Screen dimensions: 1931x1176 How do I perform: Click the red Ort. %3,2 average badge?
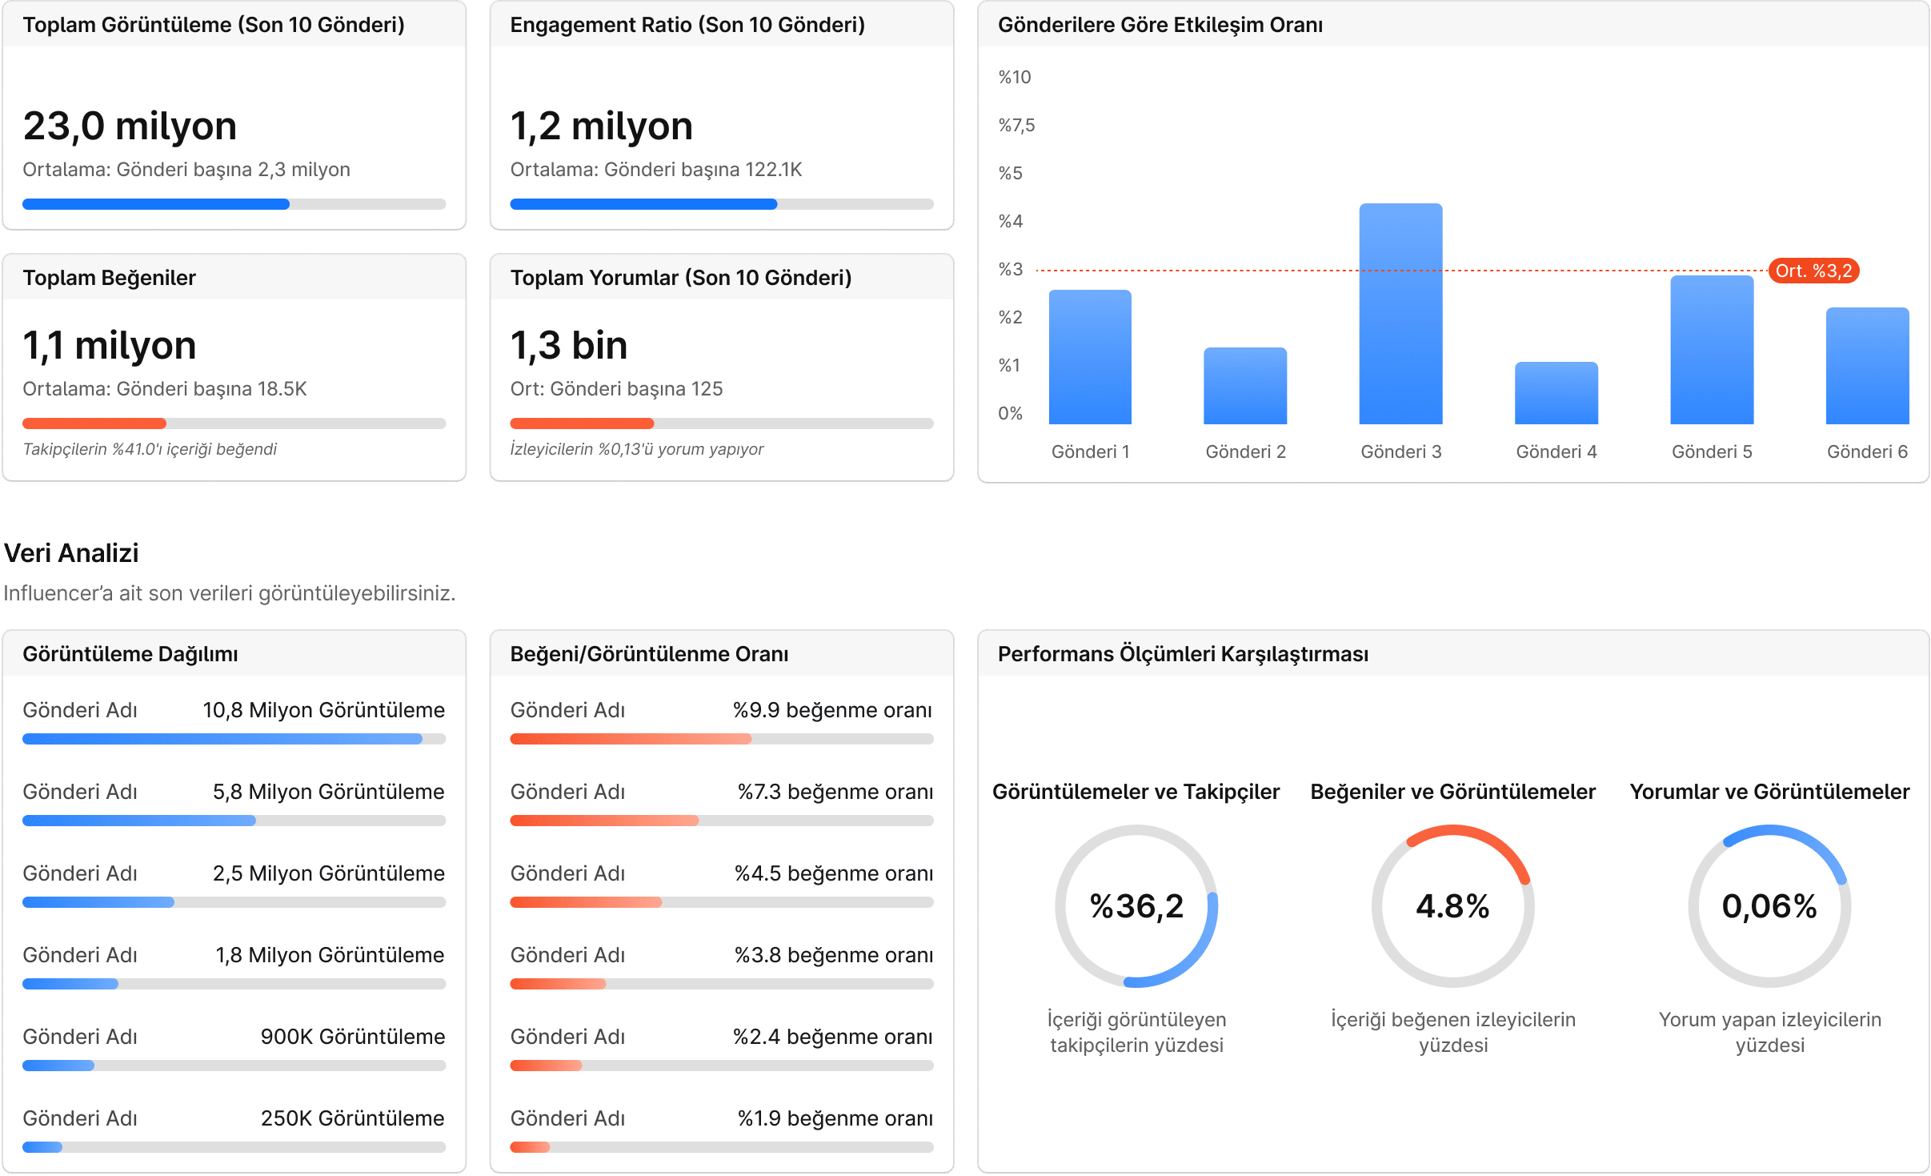[x=1813, y=271]
